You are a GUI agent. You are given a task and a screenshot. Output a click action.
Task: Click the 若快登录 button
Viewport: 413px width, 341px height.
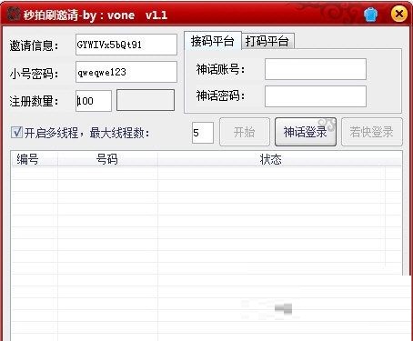click(x=372, y=132)
